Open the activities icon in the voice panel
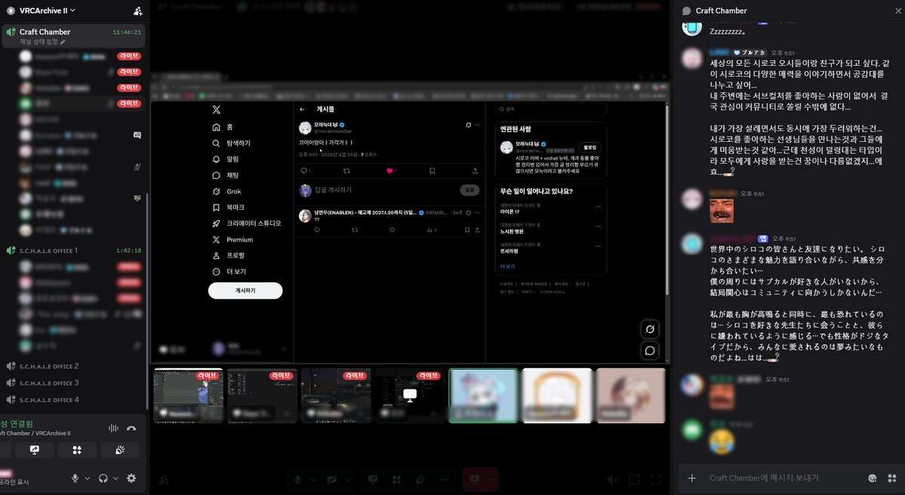 click(75, 450)
